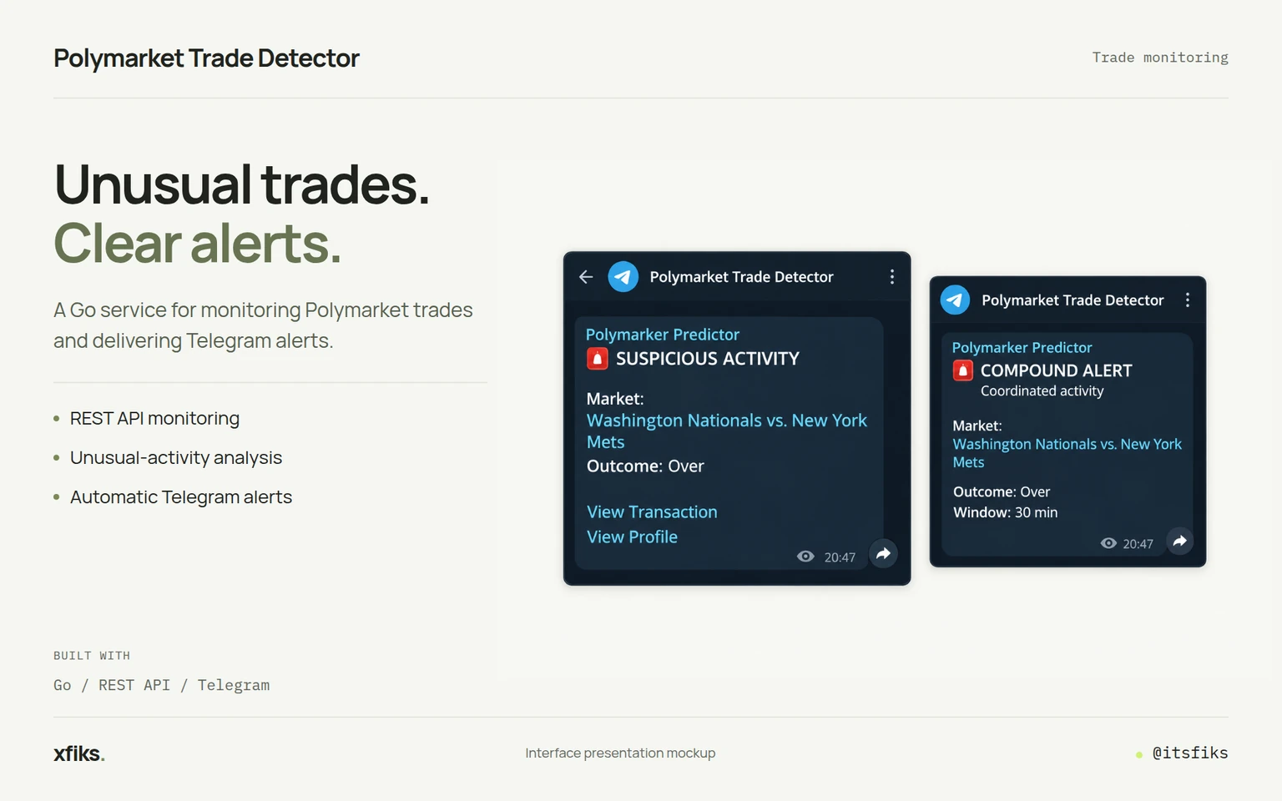Click Polymarker Predictor sender name in left message
The image size is (1282, 801).
pyautogui.click(x=663, y=335)
